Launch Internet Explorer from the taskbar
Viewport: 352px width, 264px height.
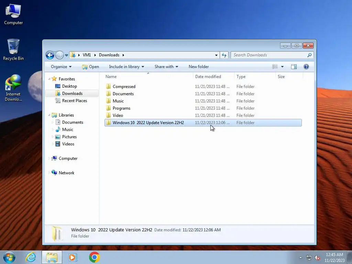point(31,257)
